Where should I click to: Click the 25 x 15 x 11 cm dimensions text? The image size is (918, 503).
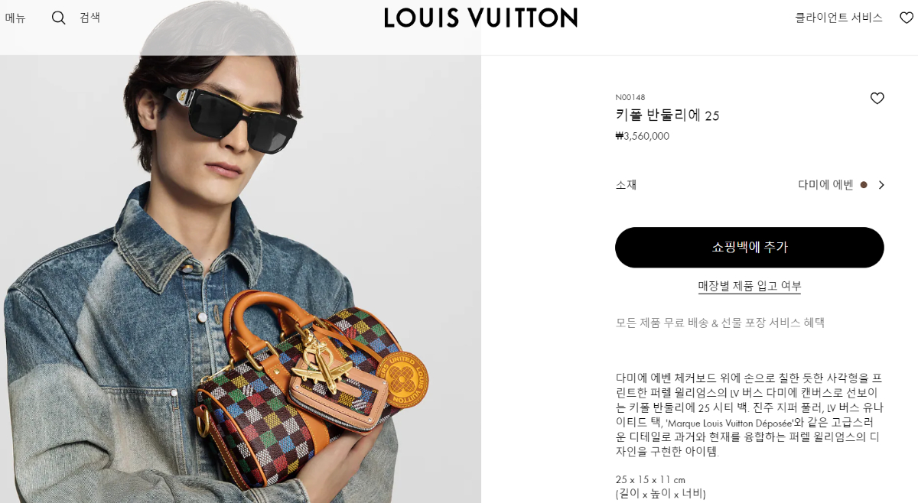coord(650,479)
